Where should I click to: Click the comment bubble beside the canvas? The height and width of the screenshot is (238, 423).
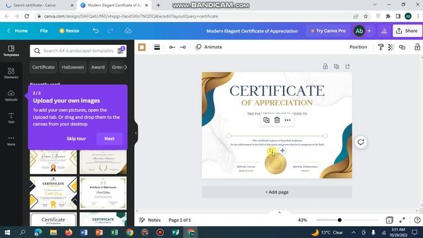361,142
